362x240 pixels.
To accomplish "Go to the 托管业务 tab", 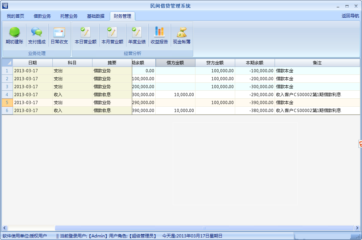I will [x=69, y=16].
